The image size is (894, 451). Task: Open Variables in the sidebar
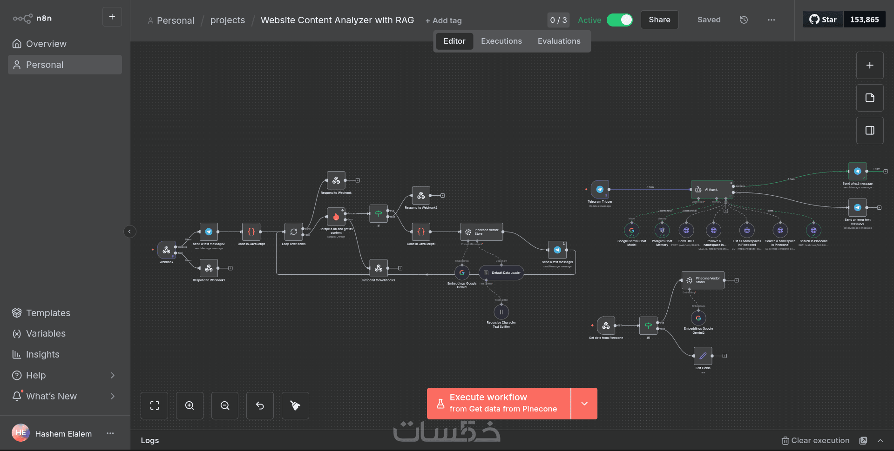pyautogui.click(x=65, y=333)
